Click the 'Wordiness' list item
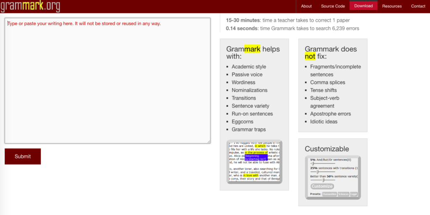 (x=243, y=82)
